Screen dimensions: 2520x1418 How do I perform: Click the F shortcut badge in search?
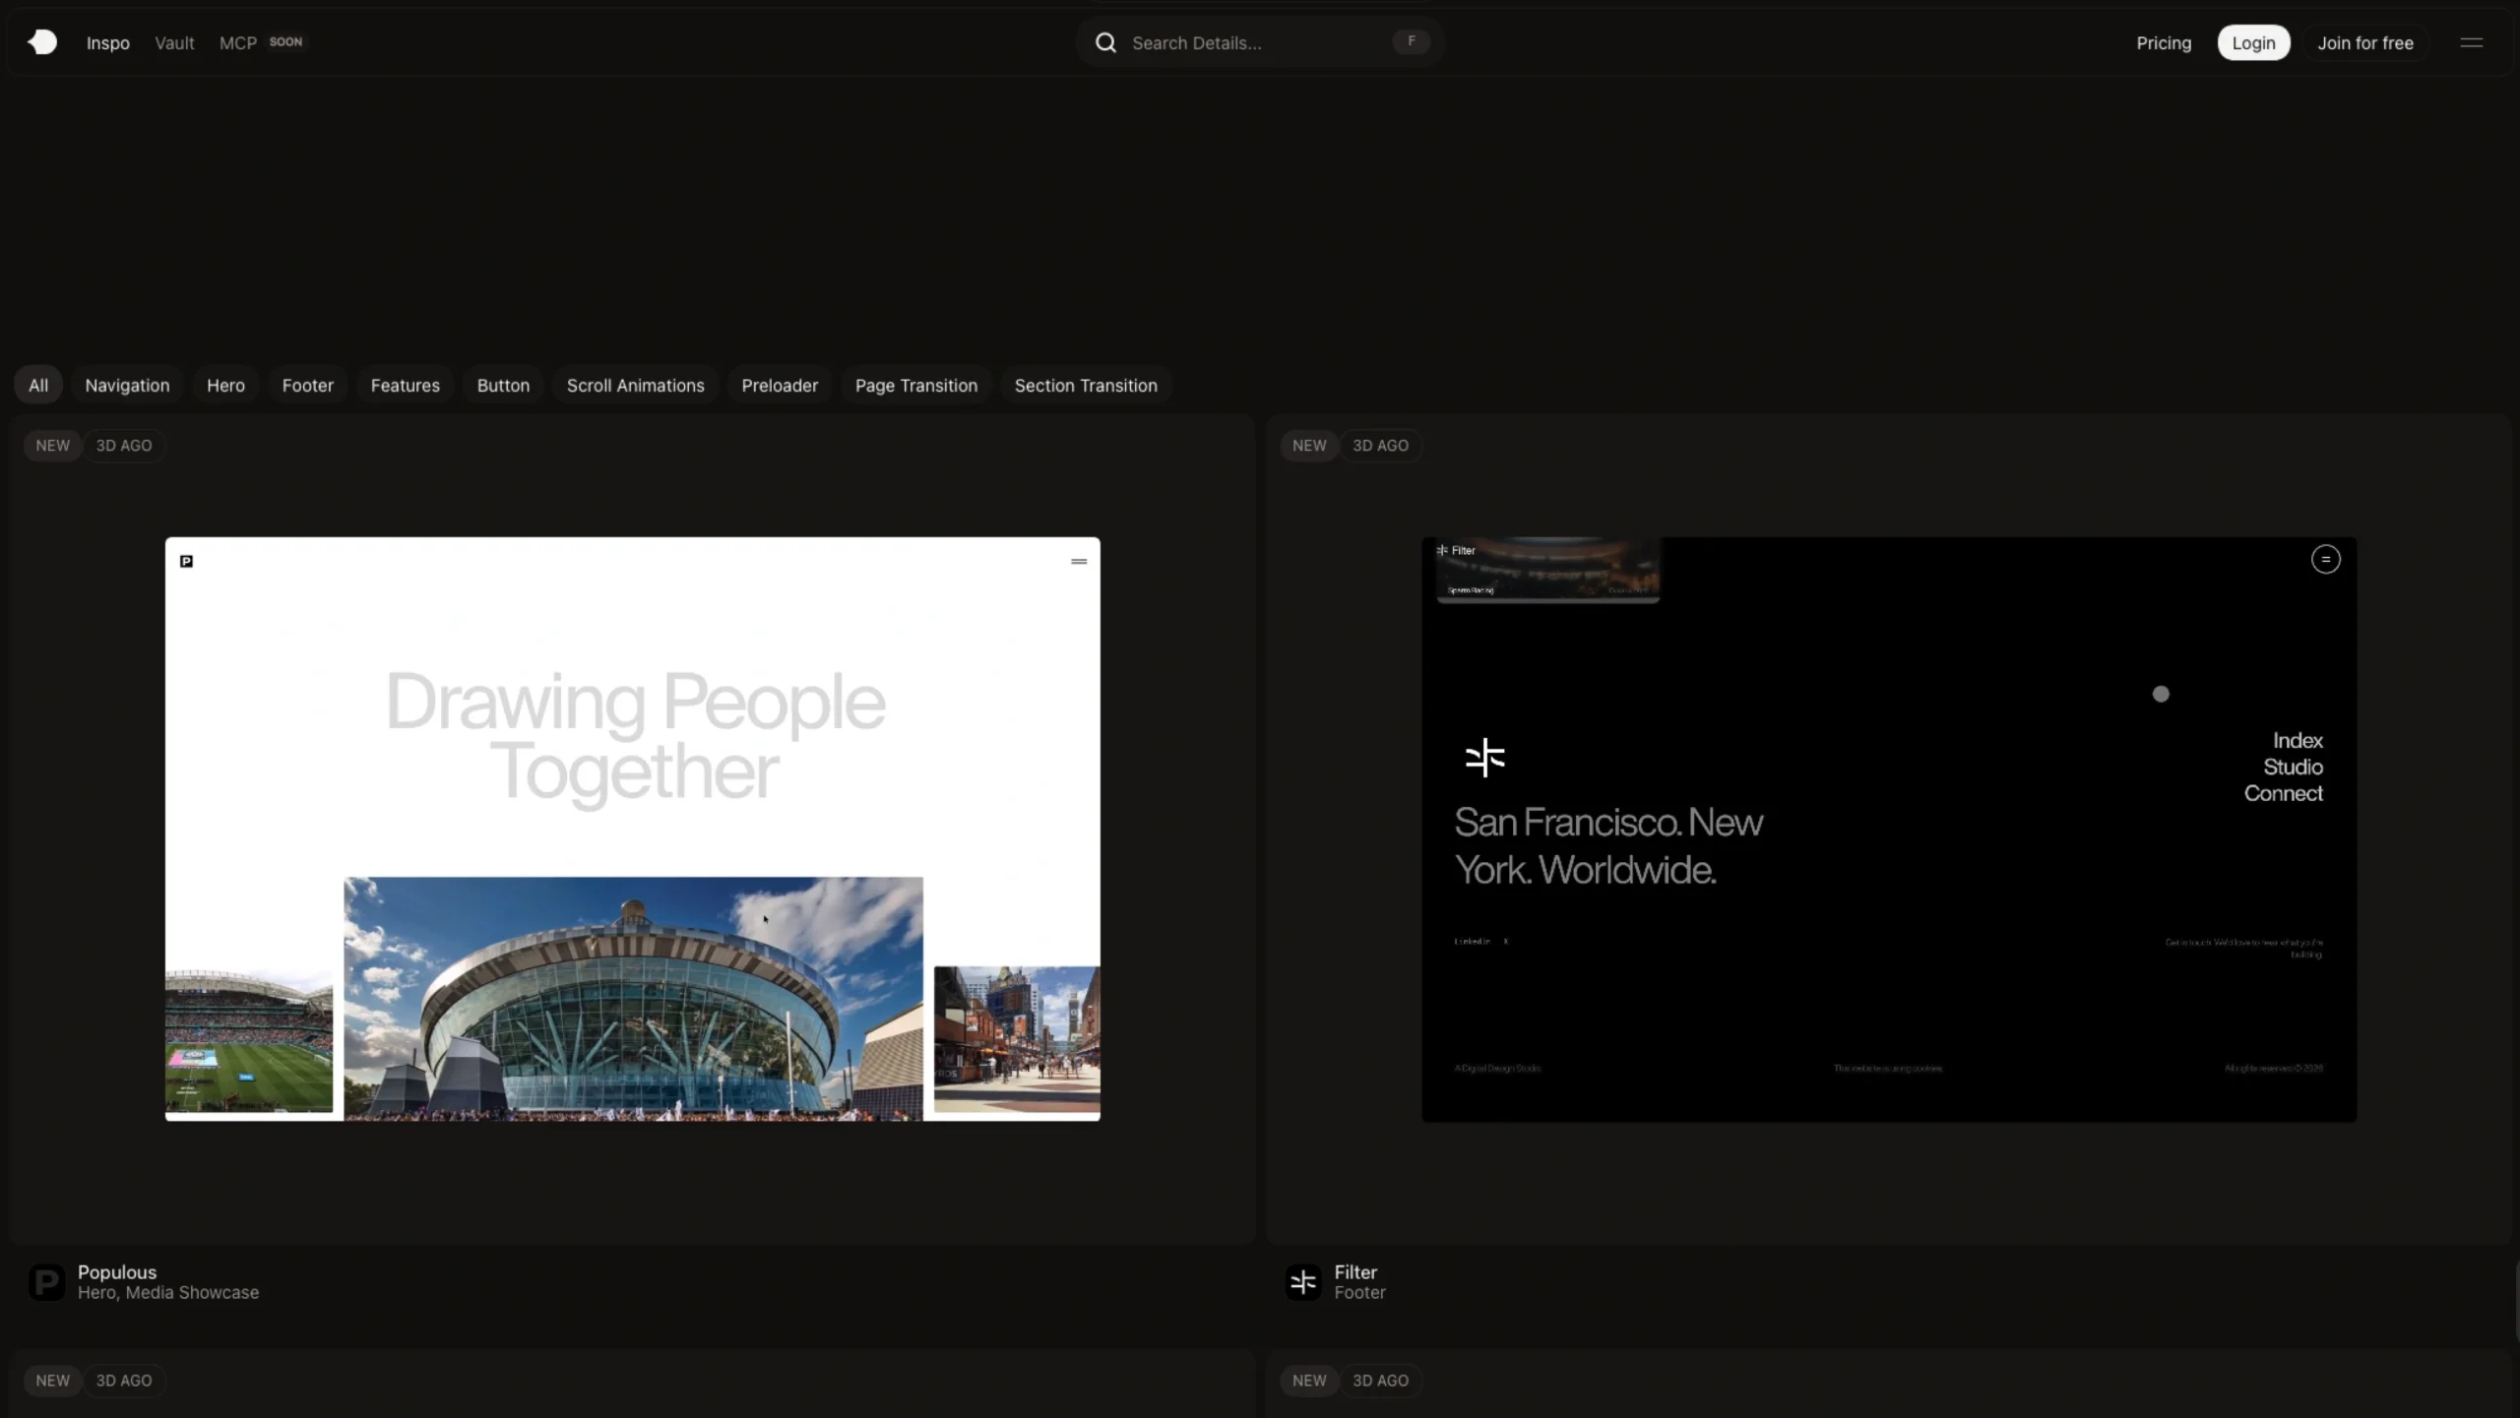point(1411,41)
